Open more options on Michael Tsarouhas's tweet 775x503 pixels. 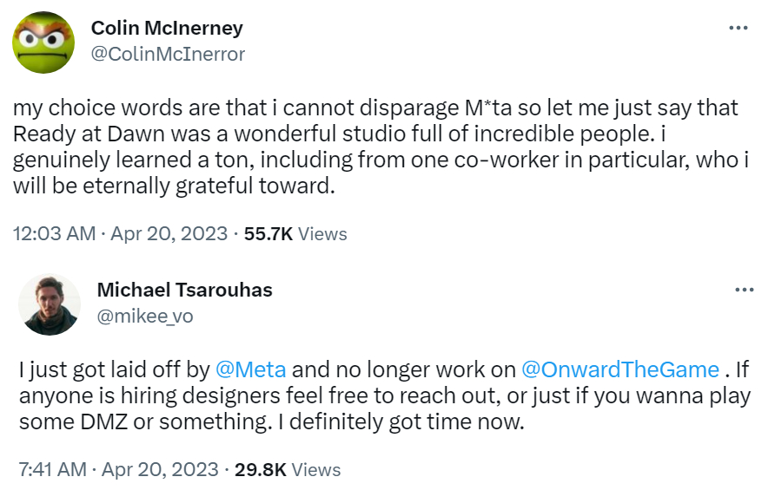(x=744, y=291)
